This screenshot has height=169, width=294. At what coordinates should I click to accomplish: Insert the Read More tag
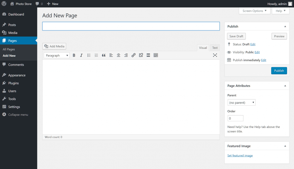(148, 55)
